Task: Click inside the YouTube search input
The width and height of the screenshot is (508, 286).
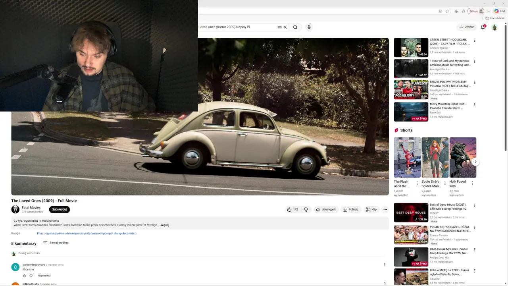Action: click(237, 27)
